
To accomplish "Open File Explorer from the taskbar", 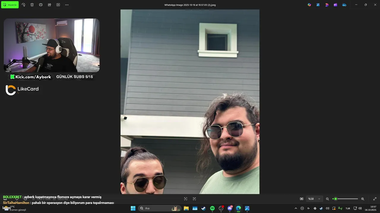I will [x=186, y=208].
